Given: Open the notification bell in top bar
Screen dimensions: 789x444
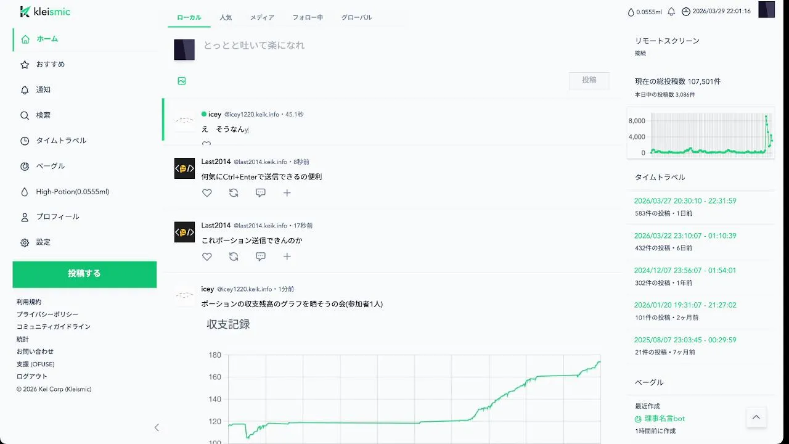Looking at the screenshot, I should coord(671,12).
